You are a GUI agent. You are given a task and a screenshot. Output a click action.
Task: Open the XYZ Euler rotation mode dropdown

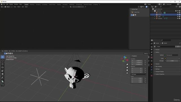click(139, 74)
